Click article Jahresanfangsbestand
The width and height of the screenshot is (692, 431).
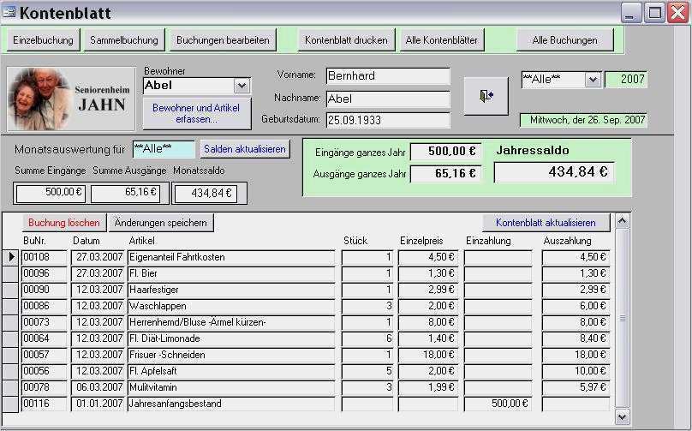231,404
